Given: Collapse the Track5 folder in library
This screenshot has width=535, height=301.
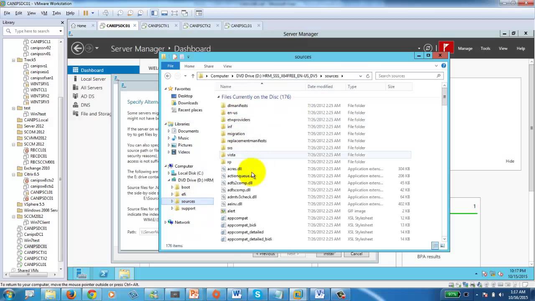Looking at the screenshot, I should tap(14, 60).
